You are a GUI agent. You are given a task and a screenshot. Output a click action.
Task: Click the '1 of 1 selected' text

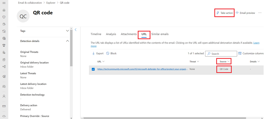pyautogui.click(x=196, y=53)
